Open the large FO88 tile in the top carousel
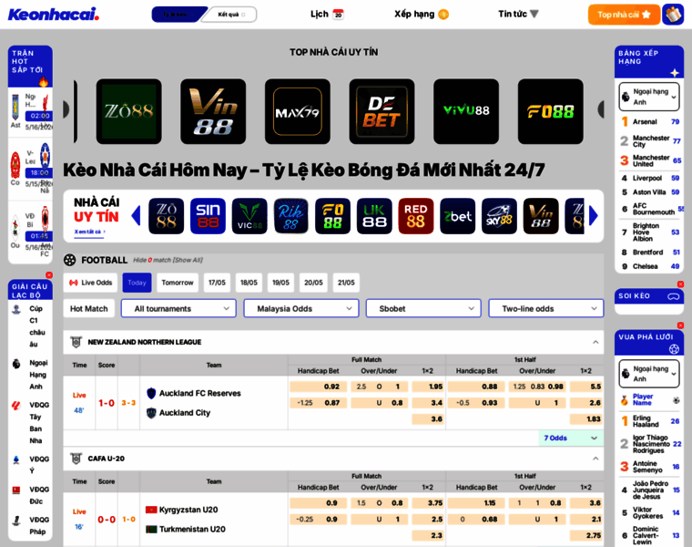692x547 pixels. pyautogui.click(x=550, y=111)
